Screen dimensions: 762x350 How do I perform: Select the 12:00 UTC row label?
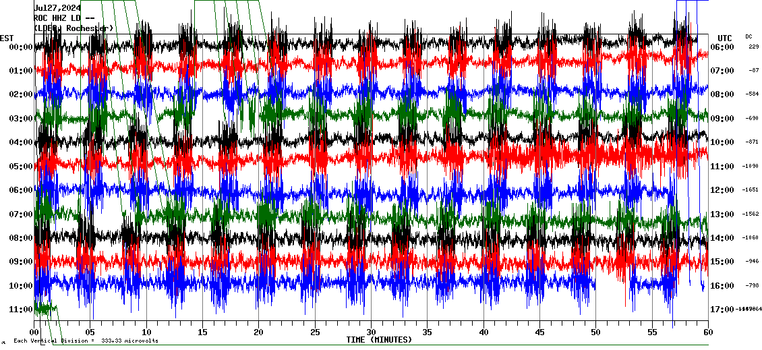click(722, 191)
